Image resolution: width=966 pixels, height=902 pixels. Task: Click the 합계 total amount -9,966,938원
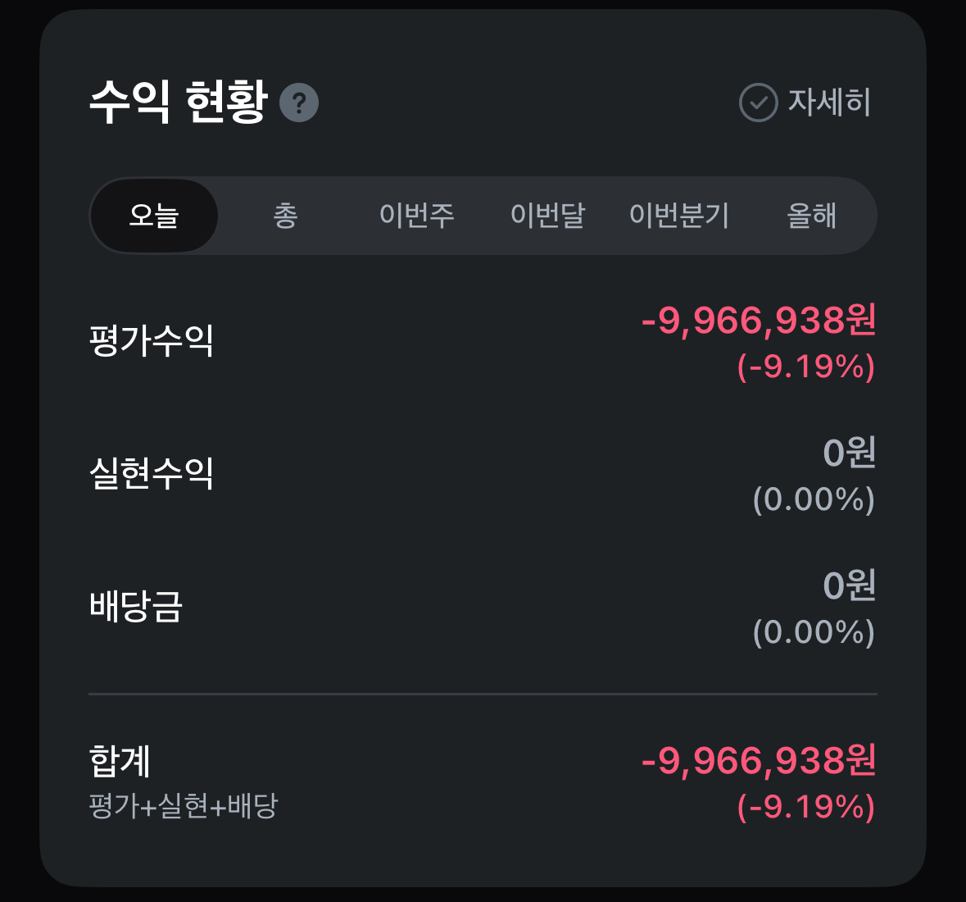point(759,760)
